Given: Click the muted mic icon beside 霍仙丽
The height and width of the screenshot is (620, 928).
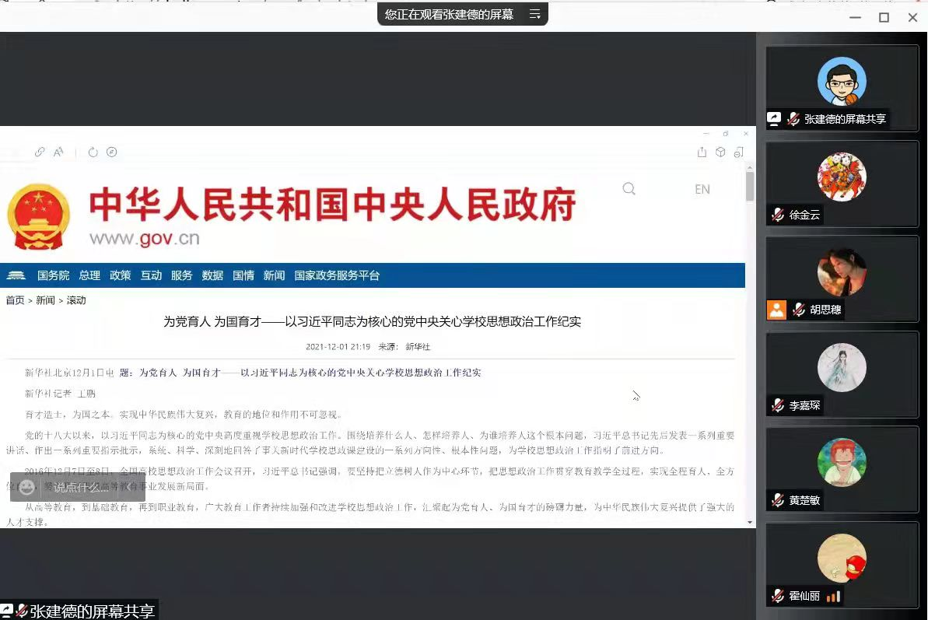Looking at the screenshot, I should coord(778,596).
